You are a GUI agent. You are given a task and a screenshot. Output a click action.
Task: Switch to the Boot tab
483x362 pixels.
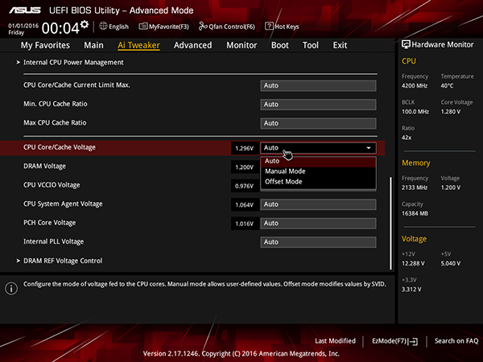pyautogui.click(x=280, y=45)
